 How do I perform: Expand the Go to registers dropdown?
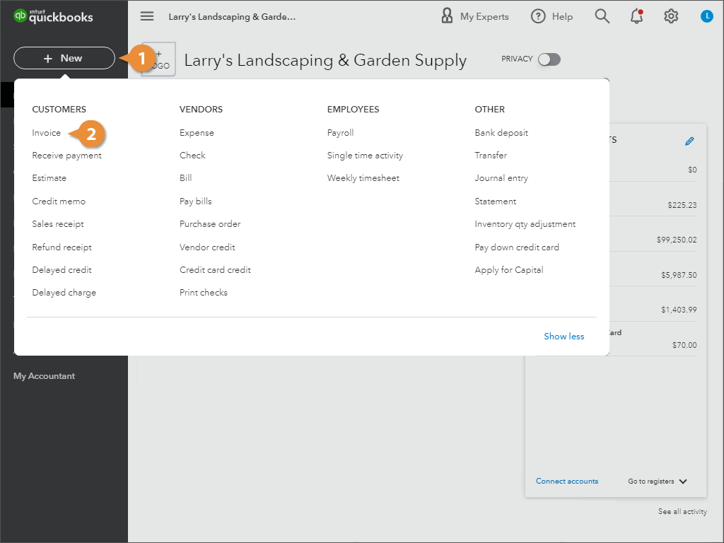656,481
